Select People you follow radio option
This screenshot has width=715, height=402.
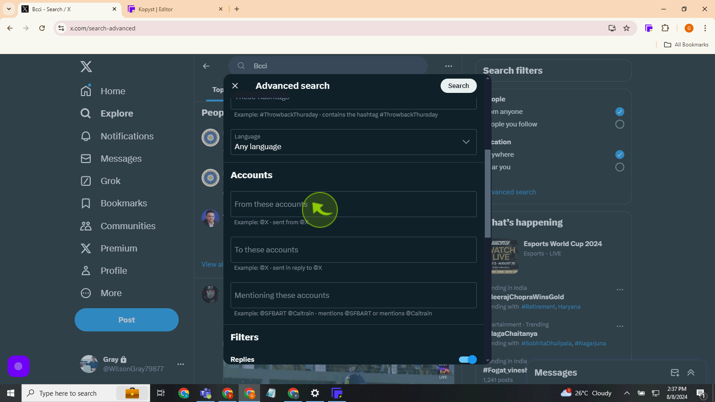(619, 124)
